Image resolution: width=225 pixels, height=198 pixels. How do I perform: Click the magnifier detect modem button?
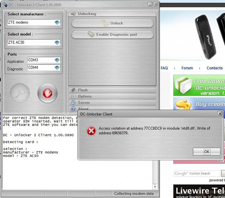pyautogui.click(x=20, y=93)
